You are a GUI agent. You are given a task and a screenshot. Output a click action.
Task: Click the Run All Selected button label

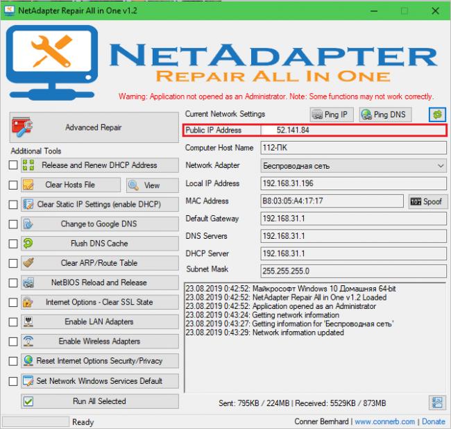(x=99, y=401)
